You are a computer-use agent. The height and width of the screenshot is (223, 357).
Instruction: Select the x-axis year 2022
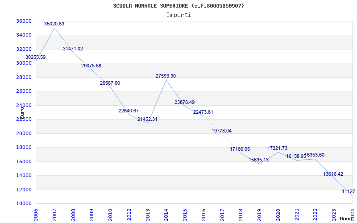pyautogui.click(x=315, y=215)
